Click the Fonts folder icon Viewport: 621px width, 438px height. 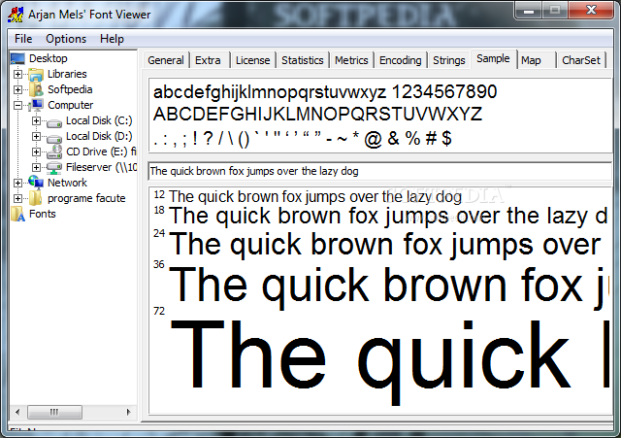17,214
